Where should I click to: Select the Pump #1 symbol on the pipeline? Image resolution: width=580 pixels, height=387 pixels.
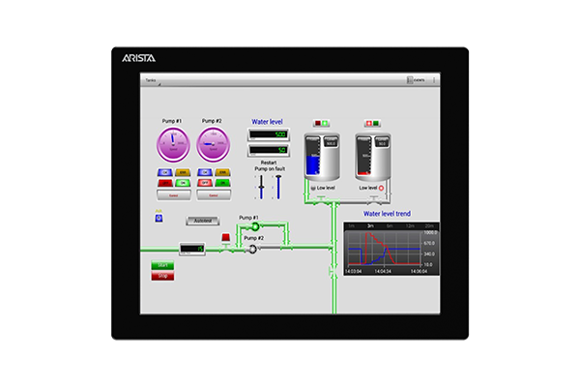point(255,226)
